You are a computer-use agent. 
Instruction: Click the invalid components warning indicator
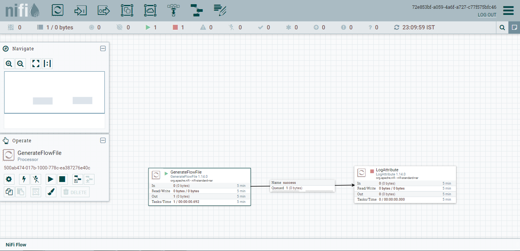click(x=206, y=27)
